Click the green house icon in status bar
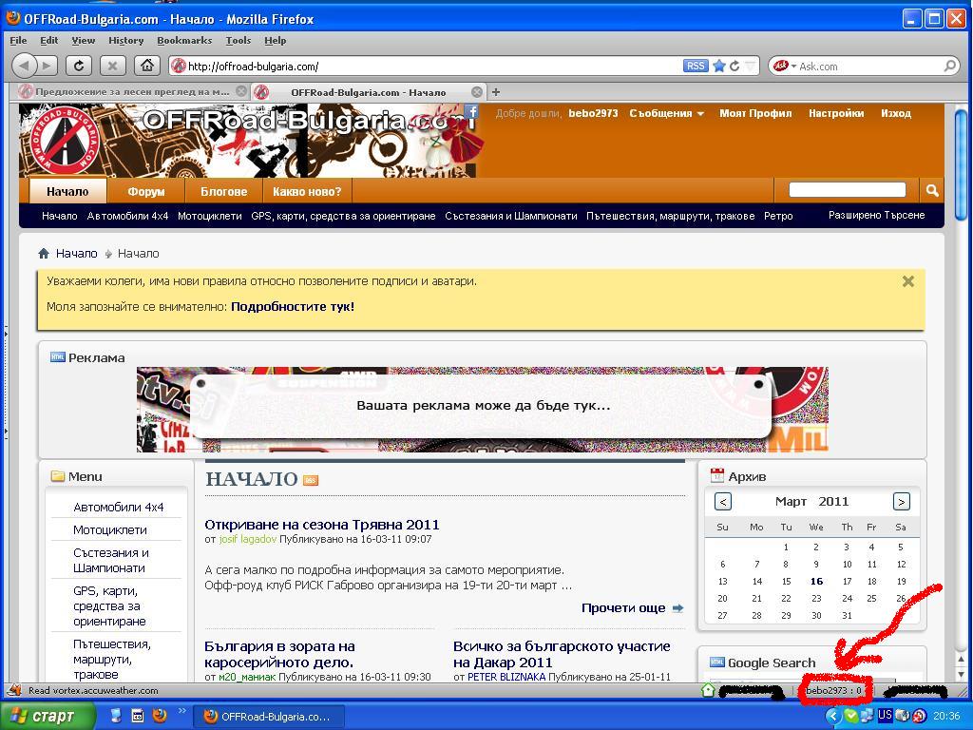The height and width of the screenshot is (730, 973). click(x=708, y=690)
